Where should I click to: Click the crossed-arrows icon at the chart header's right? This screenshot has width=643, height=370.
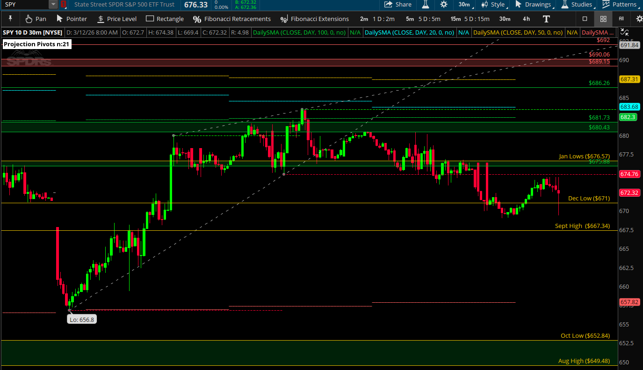tap(624, 32)
